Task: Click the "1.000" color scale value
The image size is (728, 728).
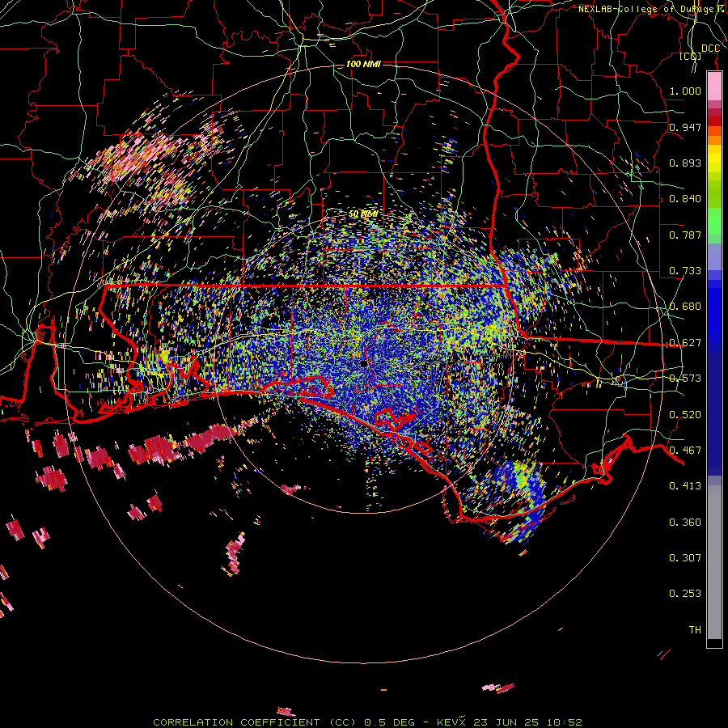Action: click(685, 91)
